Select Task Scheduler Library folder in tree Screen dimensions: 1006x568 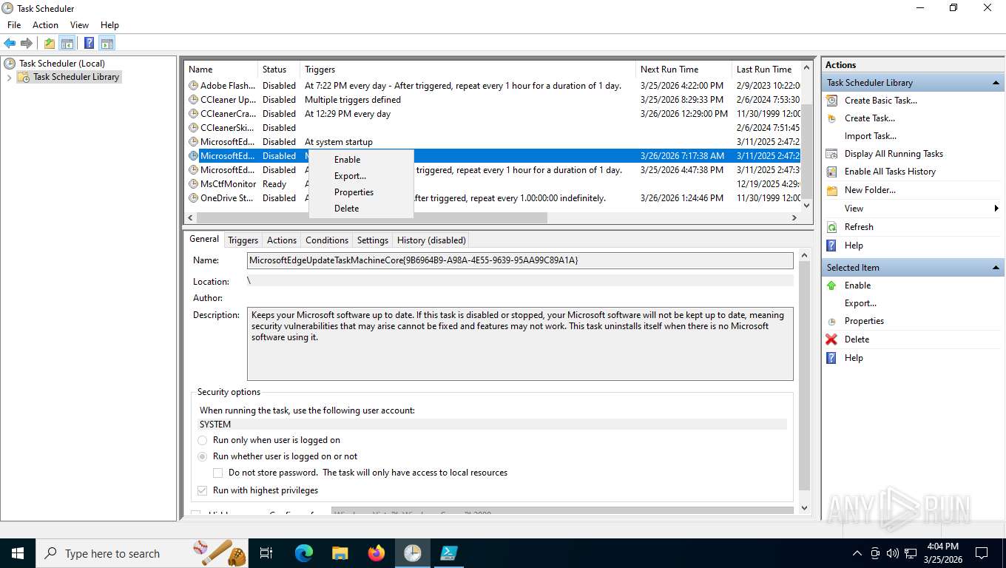(76, 77)
